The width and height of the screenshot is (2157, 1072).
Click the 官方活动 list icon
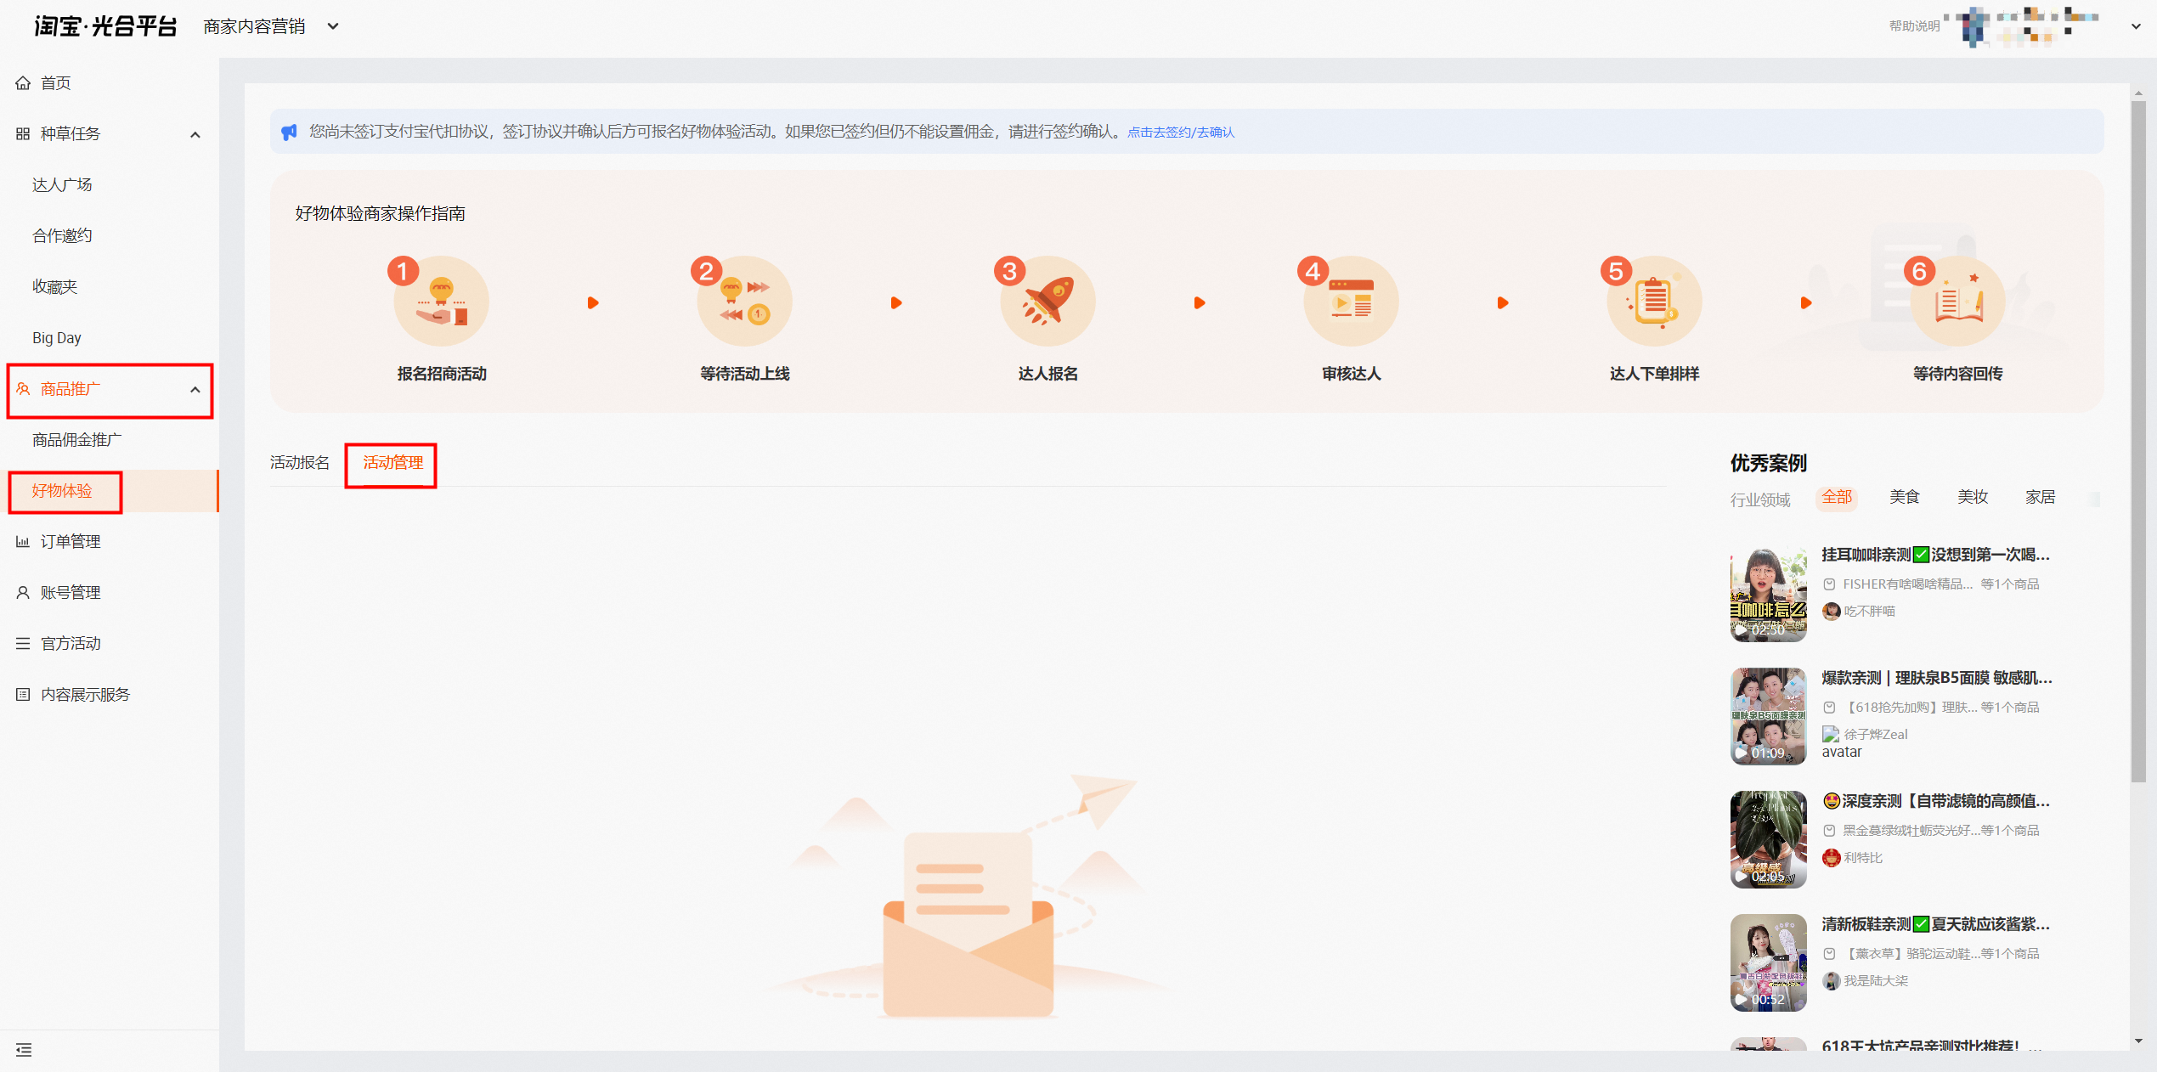pyautogui.click(x=23, y=644)
